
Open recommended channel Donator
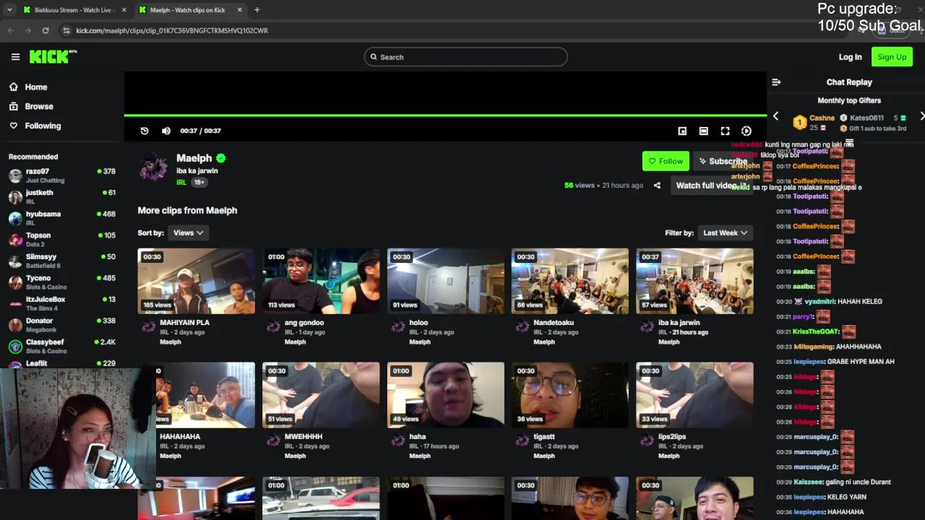(x=62, y=325)
